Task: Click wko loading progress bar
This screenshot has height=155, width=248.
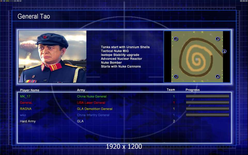Action: coord(207,115)
